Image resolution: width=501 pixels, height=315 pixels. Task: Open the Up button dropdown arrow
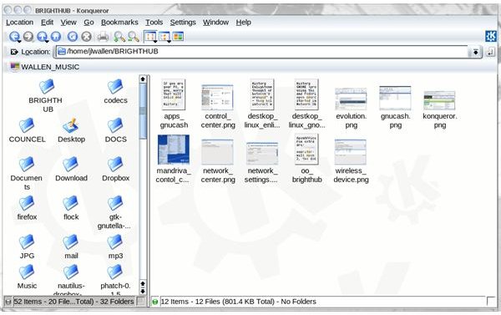coord(47,42)
